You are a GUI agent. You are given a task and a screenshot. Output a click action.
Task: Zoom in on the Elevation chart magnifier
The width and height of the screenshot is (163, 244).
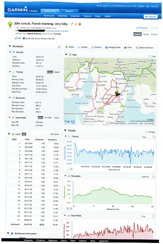click(68, 209)
